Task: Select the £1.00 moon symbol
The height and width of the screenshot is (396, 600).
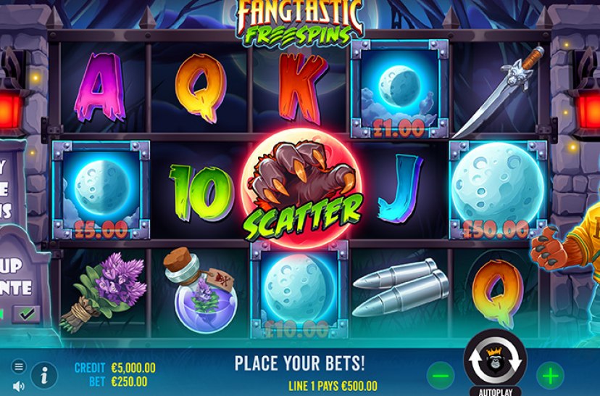Action: [x=399, y=89]
